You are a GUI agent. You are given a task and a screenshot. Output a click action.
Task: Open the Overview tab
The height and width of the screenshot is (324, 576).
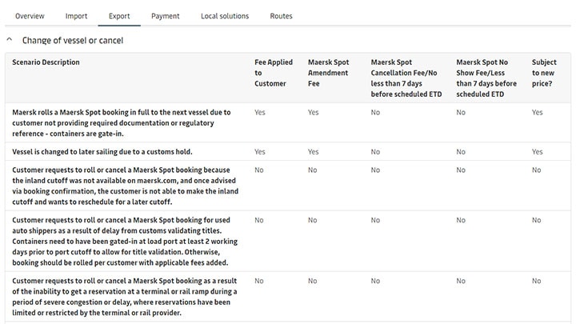click(30, 16)
